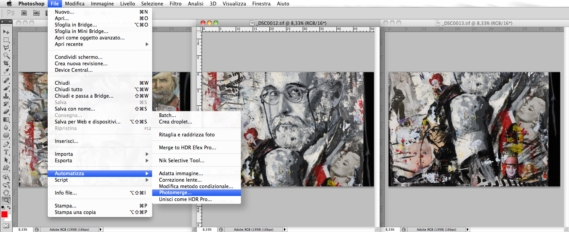Select the Eyedropper tool

(x=6, y=71)
